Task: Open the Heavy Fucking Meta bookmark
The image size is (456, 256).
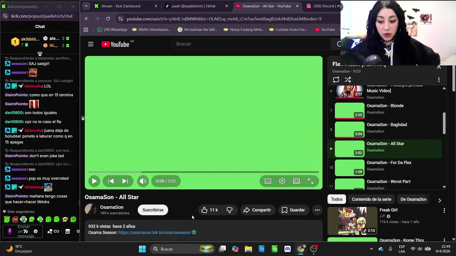Action: pos(244,30)
